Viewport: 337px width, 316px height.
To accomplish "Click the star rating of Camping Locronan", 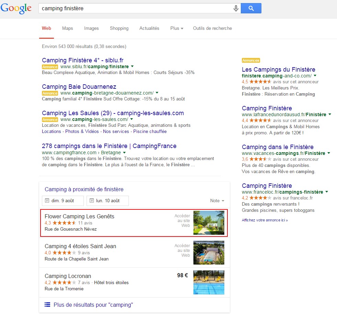I will click(64, 282).
